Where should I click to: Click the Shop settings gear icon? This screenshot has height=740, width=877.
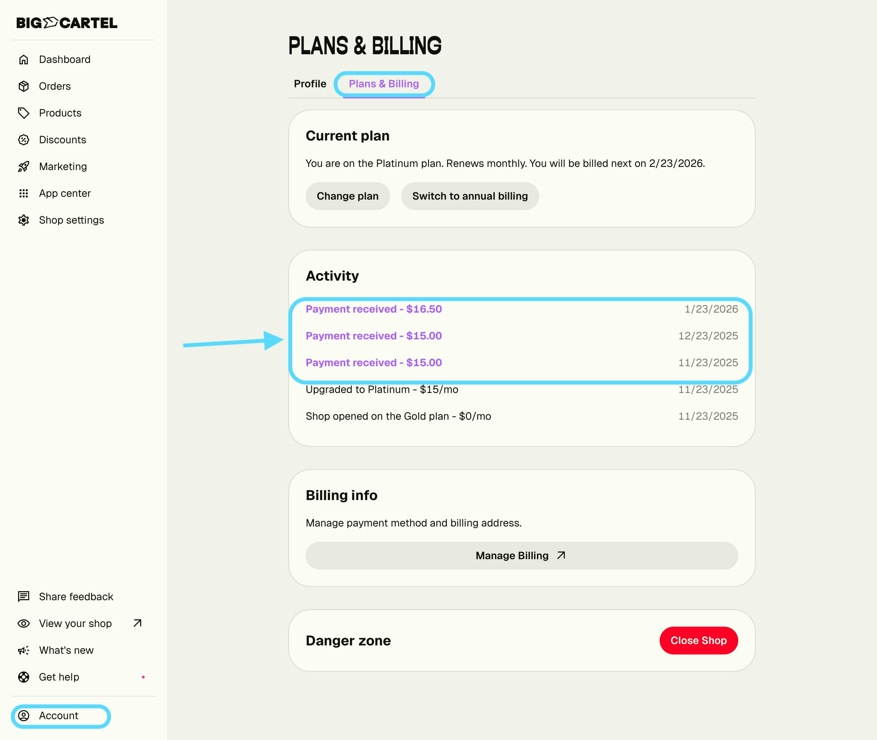coord(24,220)
